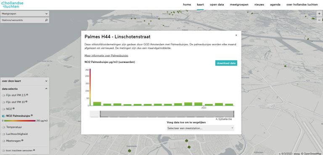
Task: Click the download data button
Action: [226, 63]
